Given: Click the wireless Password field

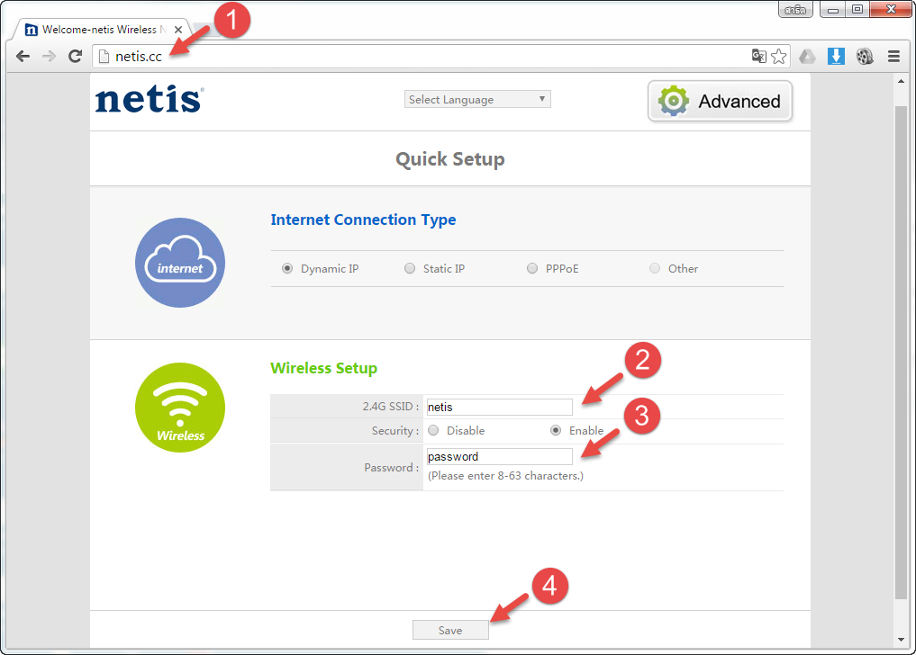Looking at the screenshot, I should 500,456.
